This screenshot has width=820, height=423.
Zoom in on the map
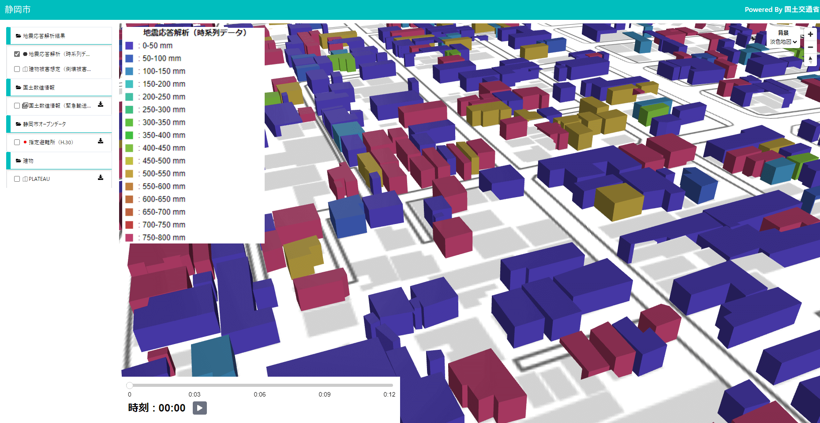pos(810,34)
